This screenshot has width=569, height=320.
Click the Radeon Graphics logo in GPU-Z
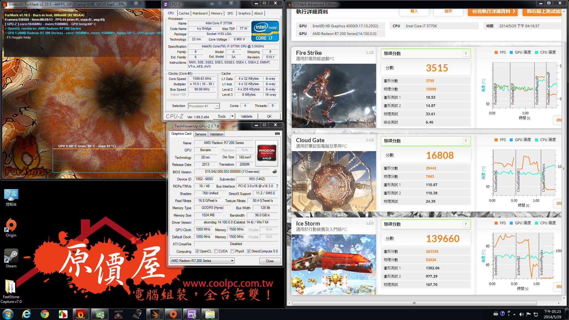pyautogui.click(x=267, y=153)
